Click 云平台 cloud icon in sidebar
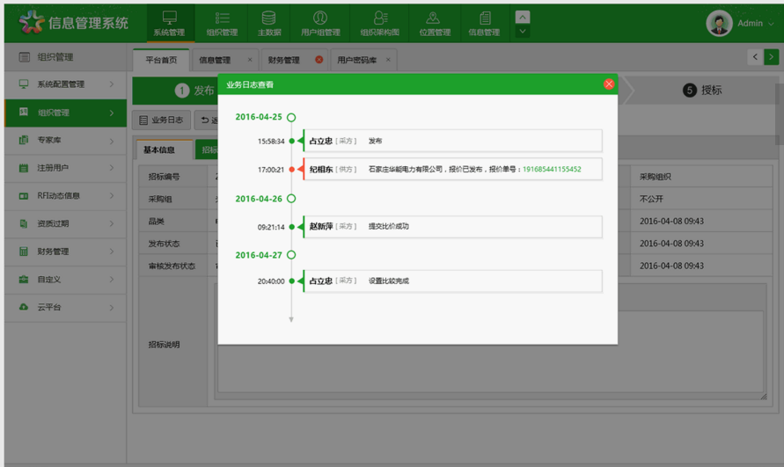Viewport: 784px width, 467px height. [x=24, y=307]
